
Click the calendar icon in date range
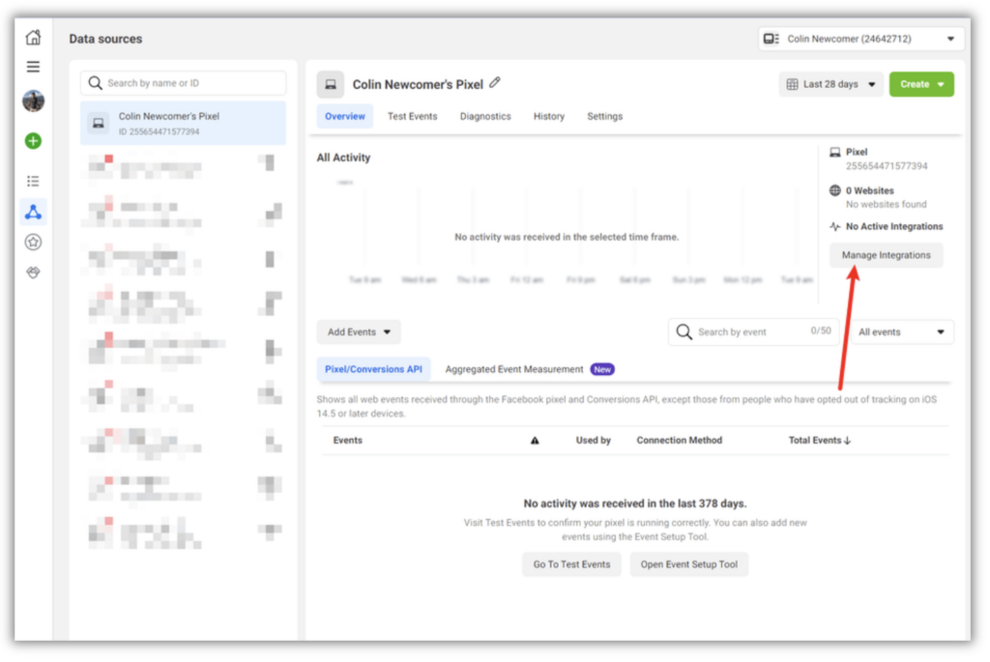pos(793,84)
